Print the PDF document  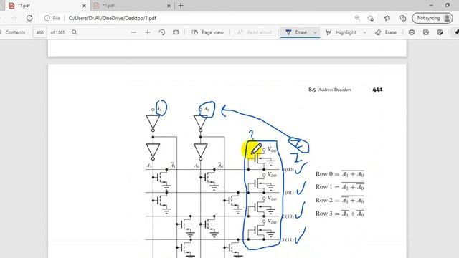click(x=412, y=32)
